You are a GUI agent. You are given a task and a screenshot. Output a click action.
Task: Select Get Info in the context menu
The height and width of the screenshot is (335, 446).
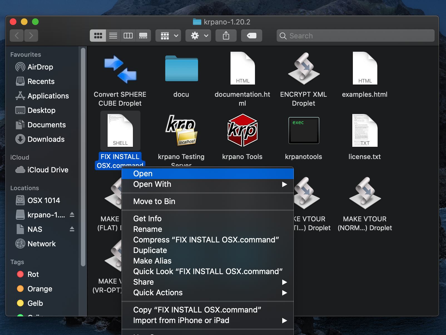coord(147,219)
